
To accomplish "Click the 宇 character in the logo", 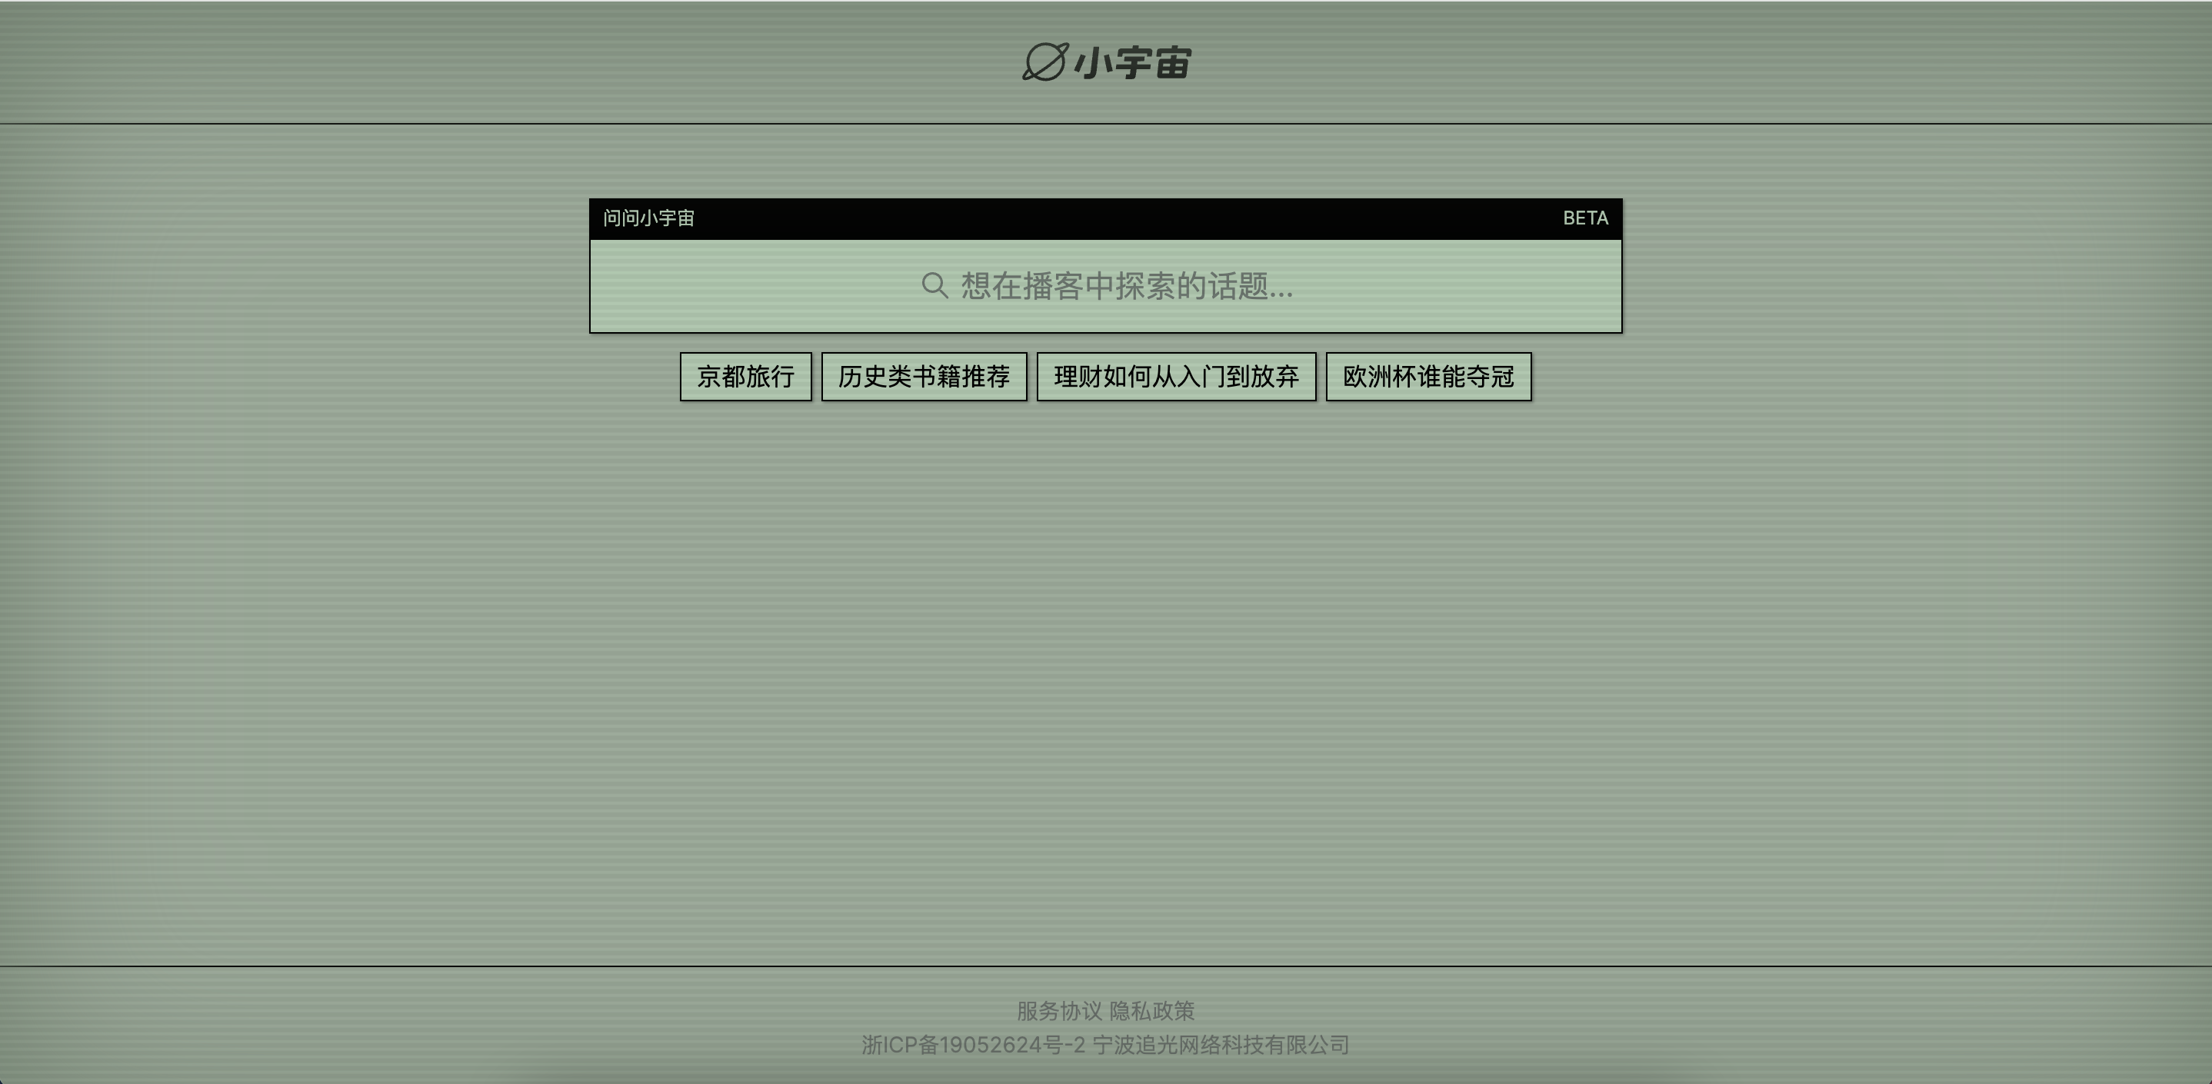I will (x=1133, y=64).
